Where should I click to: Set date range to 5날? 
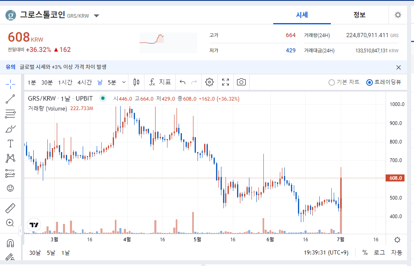[x=51, y=253]
